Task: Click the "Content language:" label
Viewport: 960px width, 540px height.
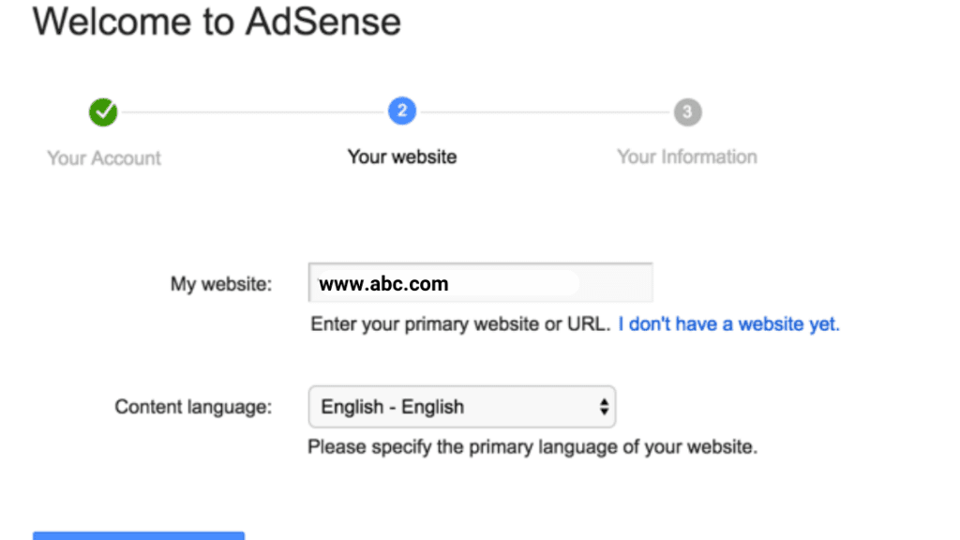Action: pyautogui.click(x=193, y=407)
